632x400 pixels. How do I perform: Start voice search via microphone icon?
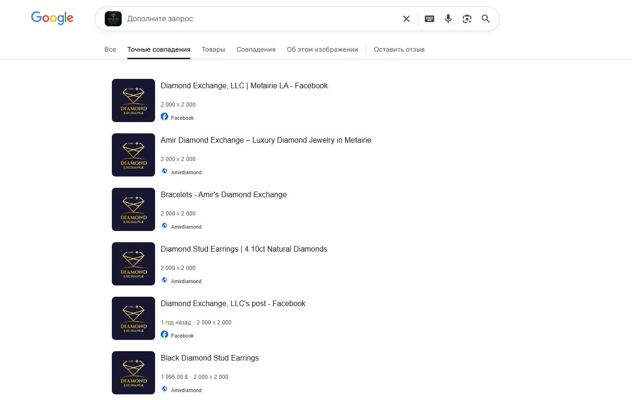pyautogui.click(x=448, y=19)
